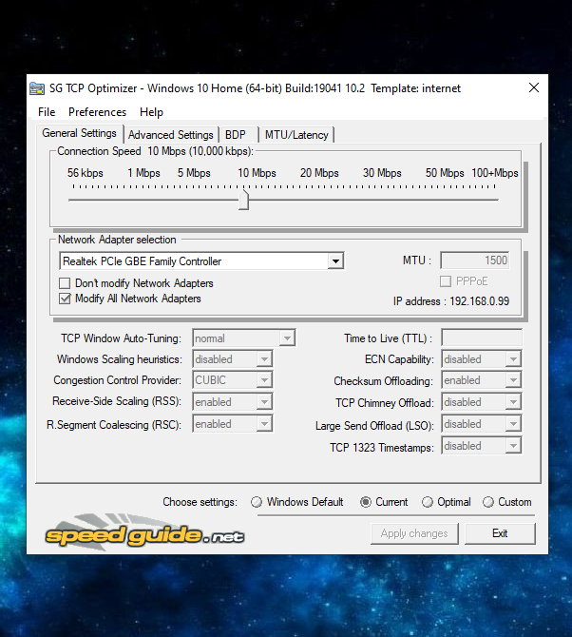Open the Preferences menu
The height and width of the screenshot is (637, 572).
click(x=97, y=112)
